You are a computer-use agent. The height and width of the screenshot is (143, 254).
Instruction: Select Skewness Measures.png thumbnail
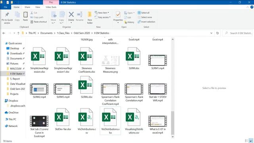click(x=110, y=60)
